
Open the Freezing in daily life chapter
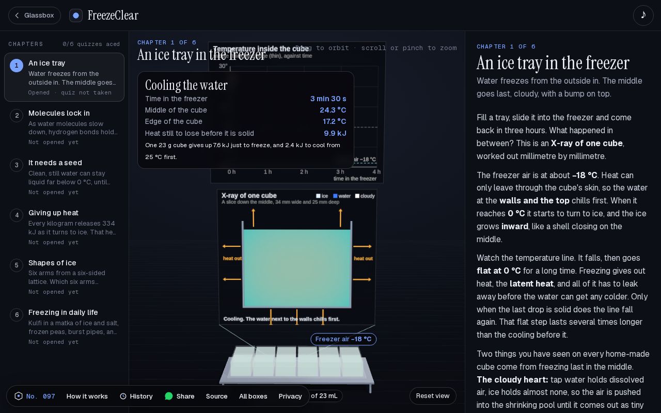click(x=64, y=327)
